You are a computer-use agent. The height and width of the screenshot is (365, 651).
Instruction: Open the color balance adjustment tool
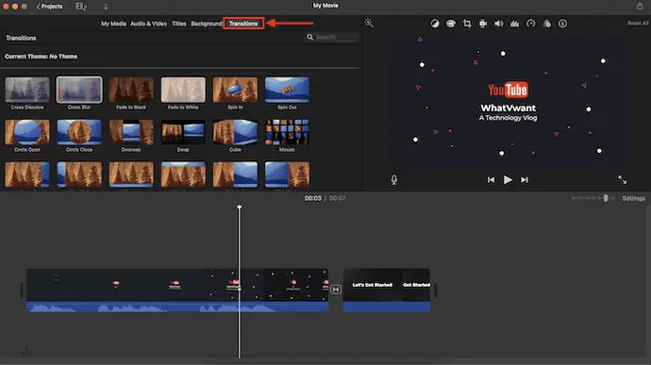(435, 24)
